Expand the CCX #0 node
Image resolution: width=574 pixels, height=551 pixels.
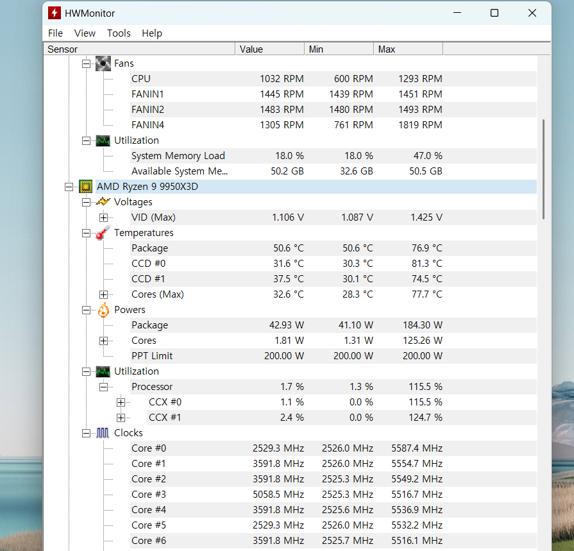(121, 402)
